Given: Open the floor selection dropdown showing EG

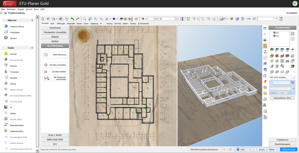Looking at the screenshot, I should [177, 19].
